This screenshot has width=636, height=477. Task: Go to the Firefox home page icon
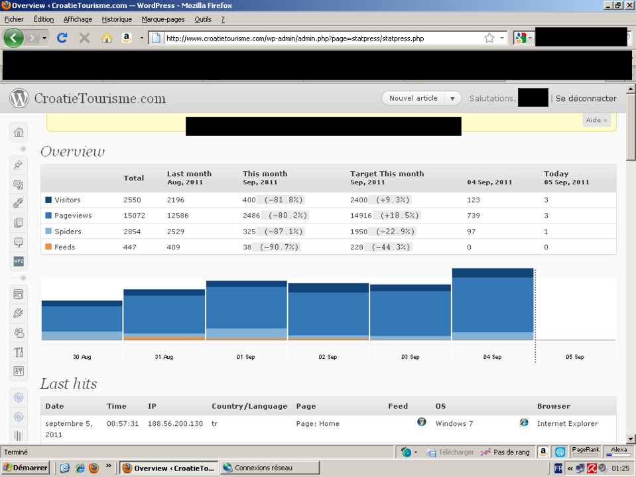(x=107, y=38)
